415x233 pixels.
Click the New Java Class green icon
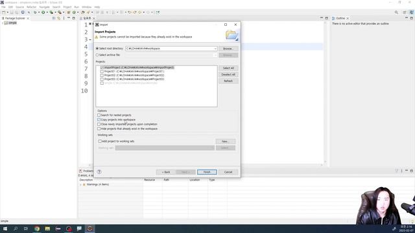(x=74, y=12)
